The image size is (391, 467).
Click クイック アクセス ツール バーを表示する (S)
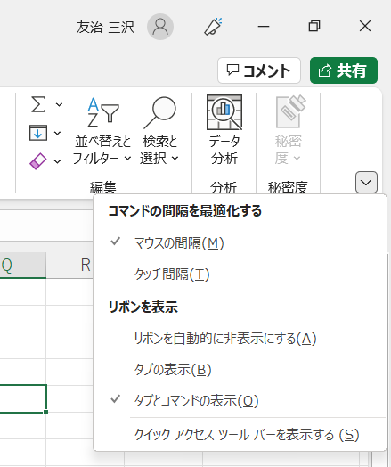coord(240,435)
